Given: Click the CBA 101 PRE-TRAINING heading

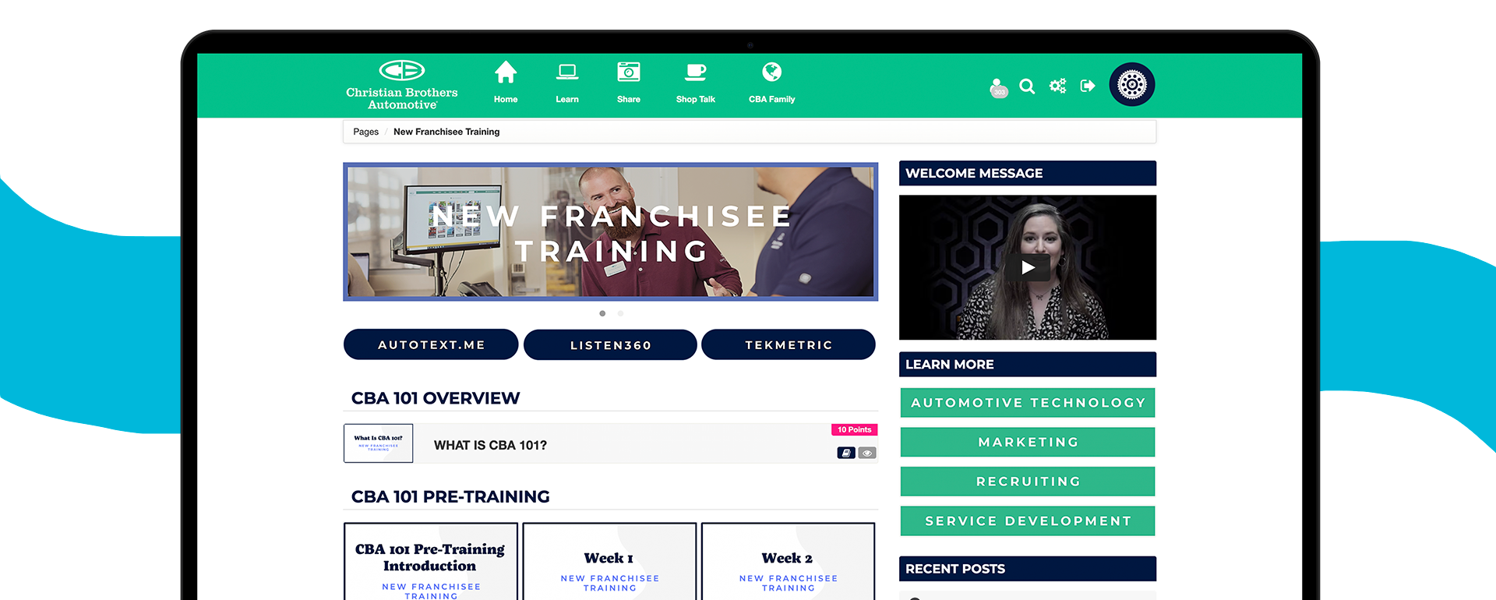Looking at the screenshot, I should click(450, 496).
